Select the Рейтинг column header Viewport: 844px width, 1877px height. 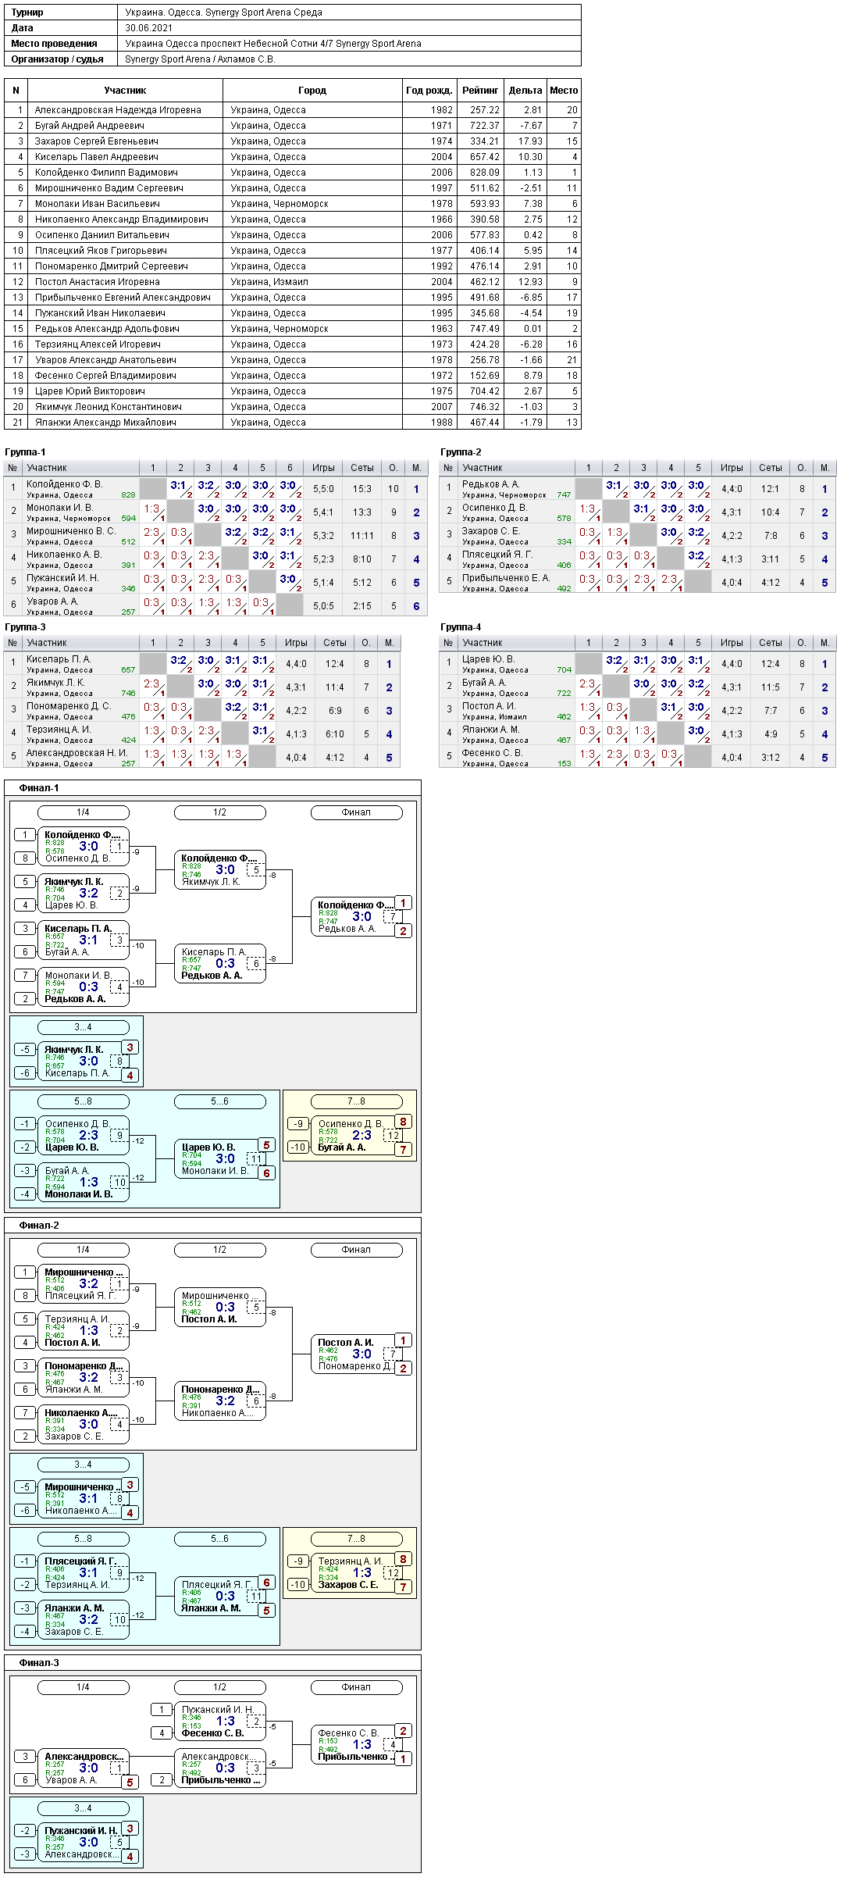pos(480,91)
